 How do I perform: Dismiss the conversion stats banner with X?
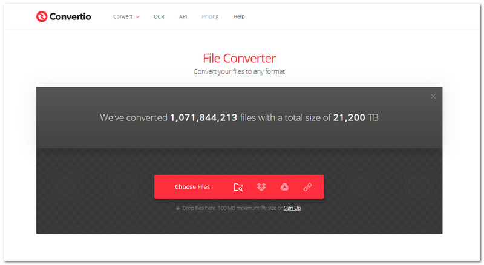pyautogui.click(x=433, y=96)
